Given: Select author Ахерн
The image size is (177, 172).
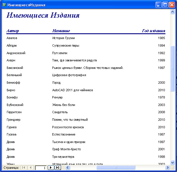Looking at the screenshot, I should (x=11, y=60).
